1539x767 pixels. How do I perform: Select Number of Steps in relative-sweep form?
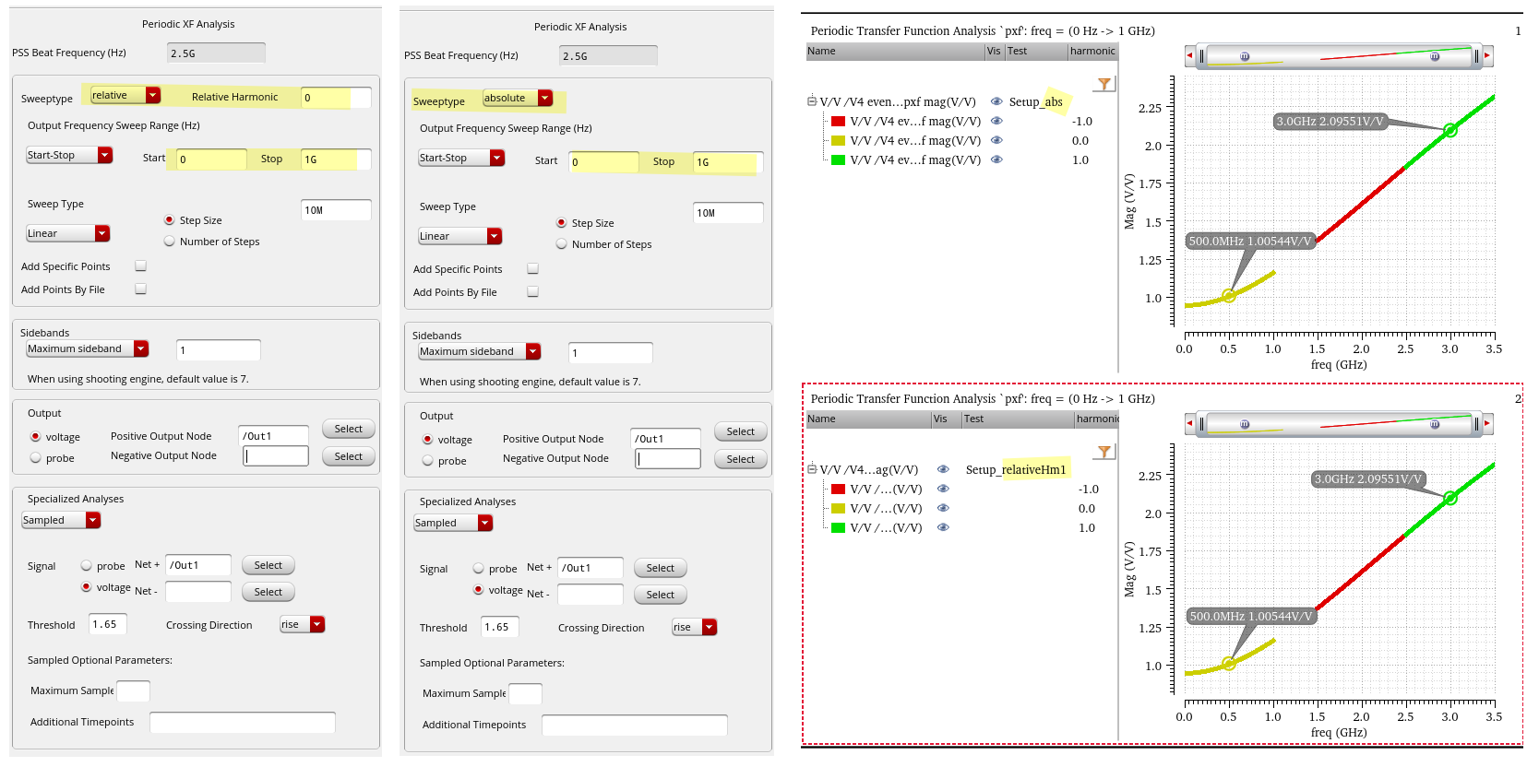point(170,241)
